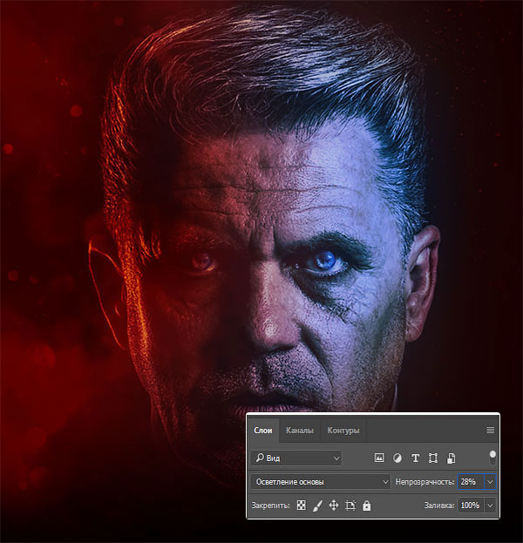The width and height of the screenshot is (523, 543).
Task: Filter layers by pixel layers icon
Action: pyautogui.click(x=379, y=458)
